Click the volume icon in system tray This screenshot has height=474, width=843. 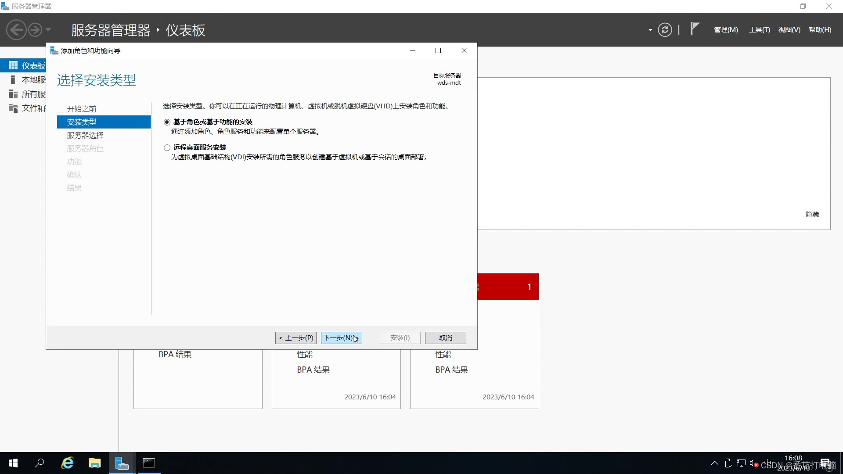coord(754,463)
